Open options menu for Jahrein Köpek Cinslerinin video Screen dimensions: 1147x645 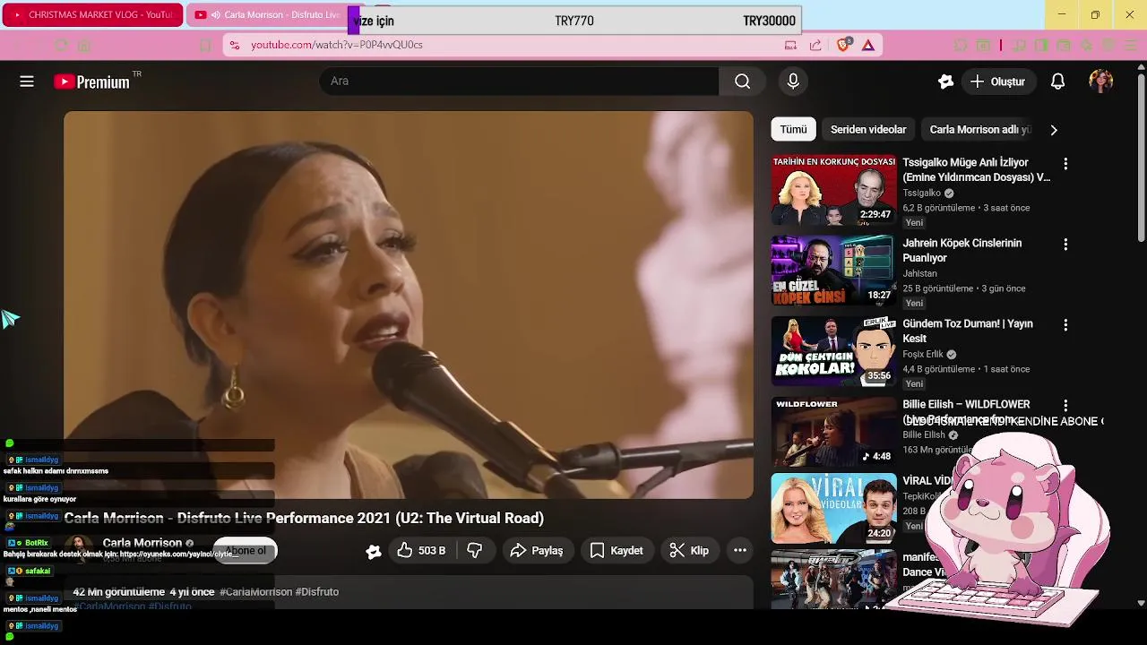coord(1065,245)
